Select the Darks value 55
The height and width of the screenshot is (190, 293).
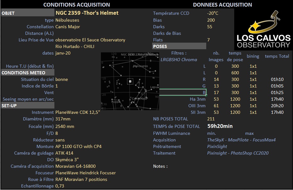tap(210, 27)
